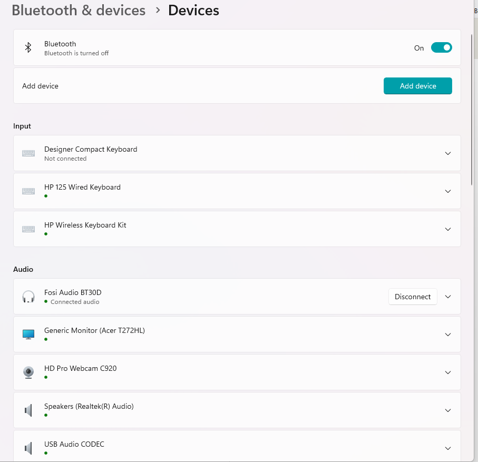This screenshot has height=462, width=478.
Task: Expand Speakers (Realtek(R) Audio) row
Action: (448, 410)
